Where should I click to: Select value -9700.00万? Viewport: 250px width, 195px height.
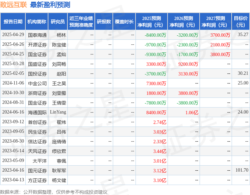[x=155, y=45]
